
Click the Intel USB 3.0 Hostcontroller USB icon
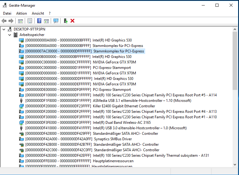coord(21,128)
